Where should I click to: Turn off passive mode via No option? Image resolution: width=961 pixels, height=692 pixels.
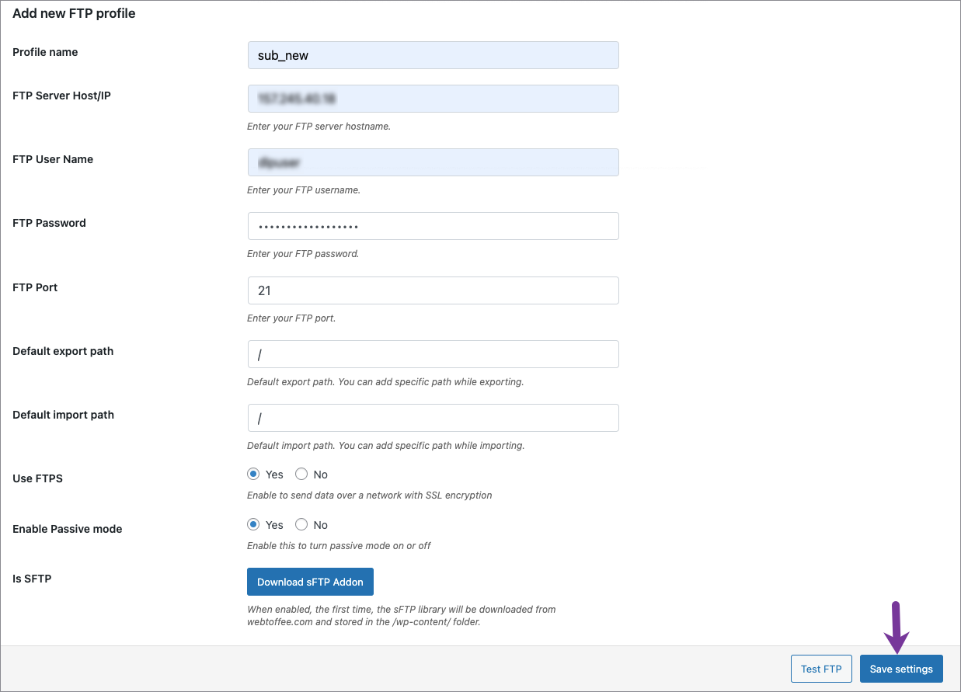point(301,524)
